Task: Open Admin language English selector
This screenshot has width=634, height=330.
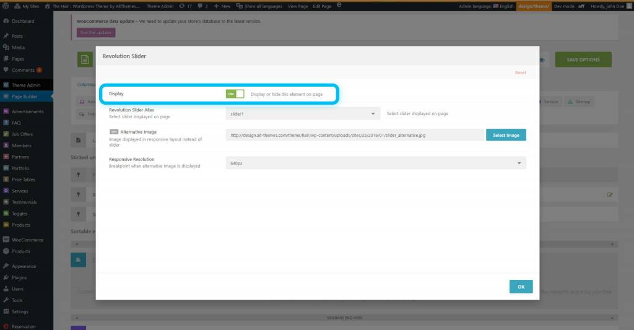Action: 486,6
